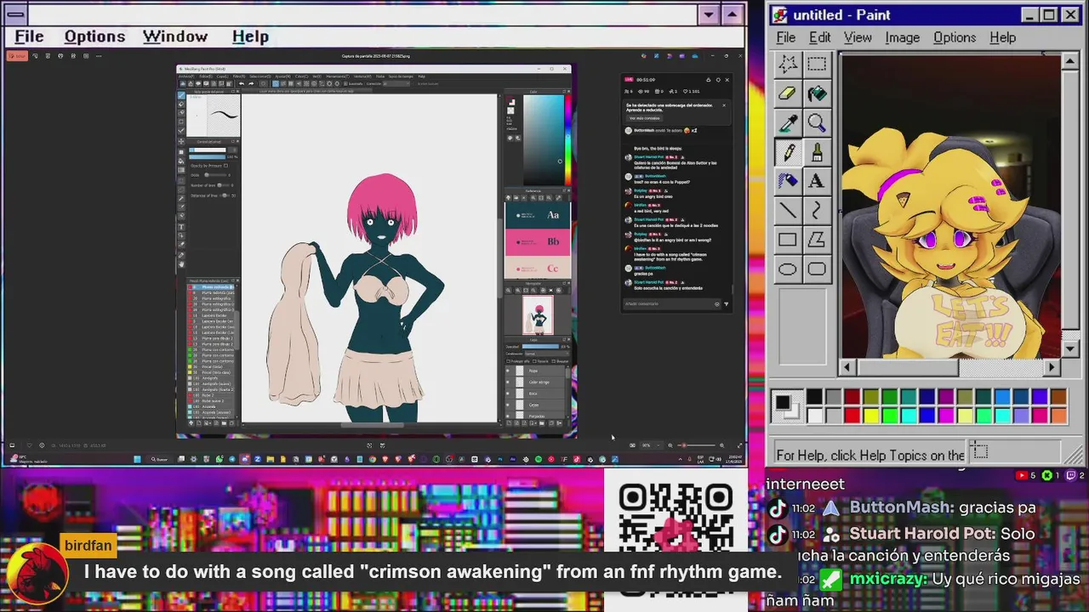
Task: Select the rectangular Select tool in Paint
Action: (817, 64)
